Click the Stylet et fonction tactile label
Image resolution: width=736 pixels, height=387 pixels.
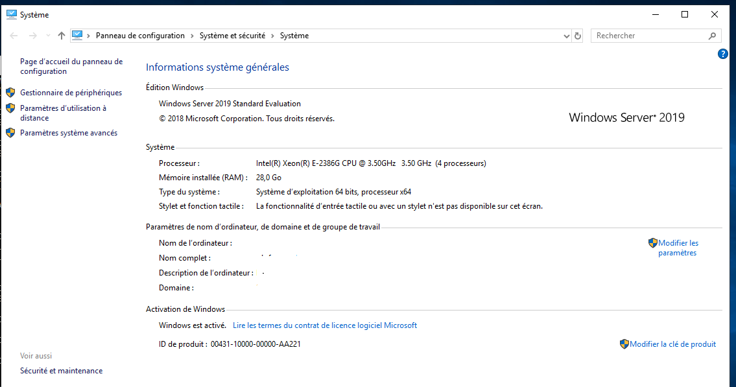(x=201, y=206)
